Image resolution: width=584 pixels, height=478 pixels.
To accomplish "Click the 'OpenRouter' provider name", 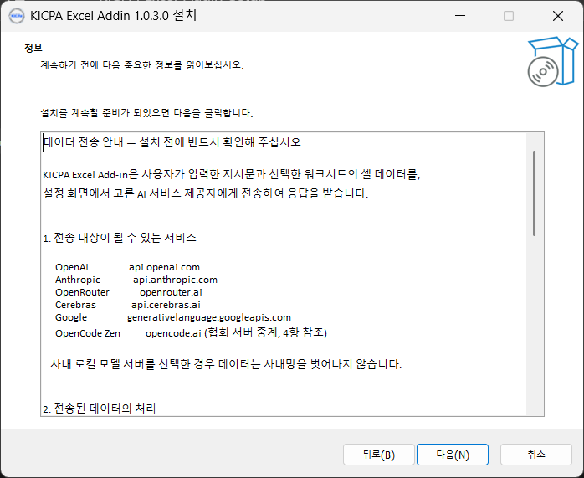I will pos(82,292).
